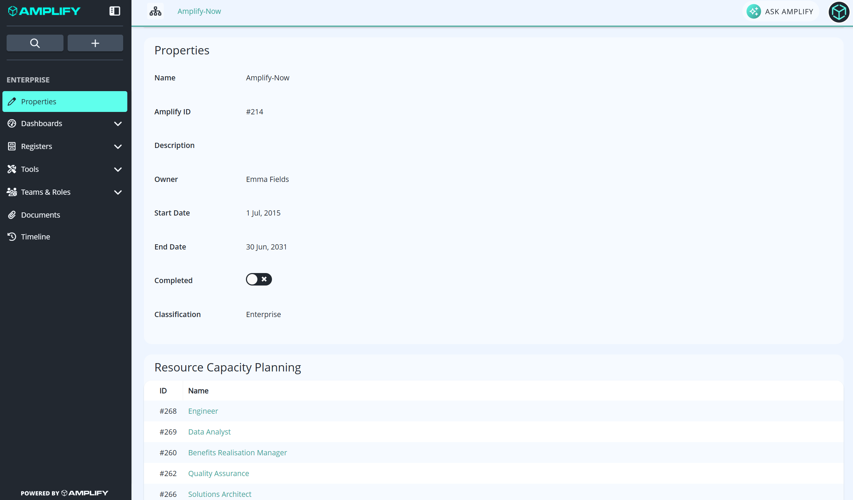
Task: Click ID cell #260
Action: click(x=168, y=453)
